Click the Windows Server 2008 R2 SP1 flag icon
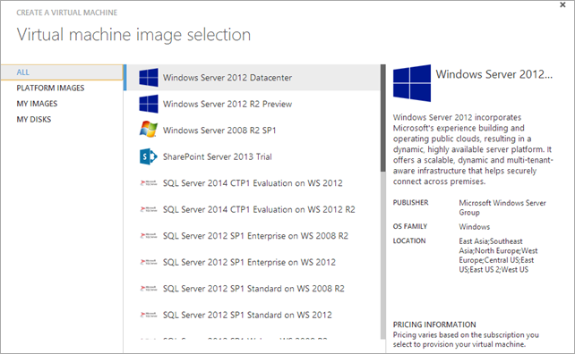 click(149, 130)
